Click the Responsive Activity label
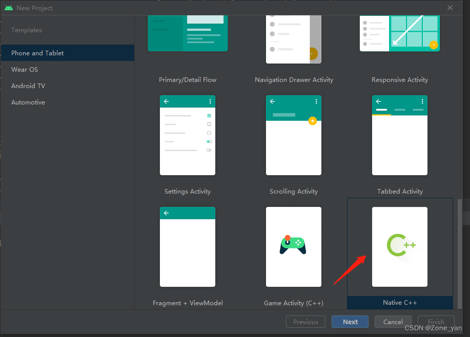Viewport: 470px width, 337px height. (400, 80)
